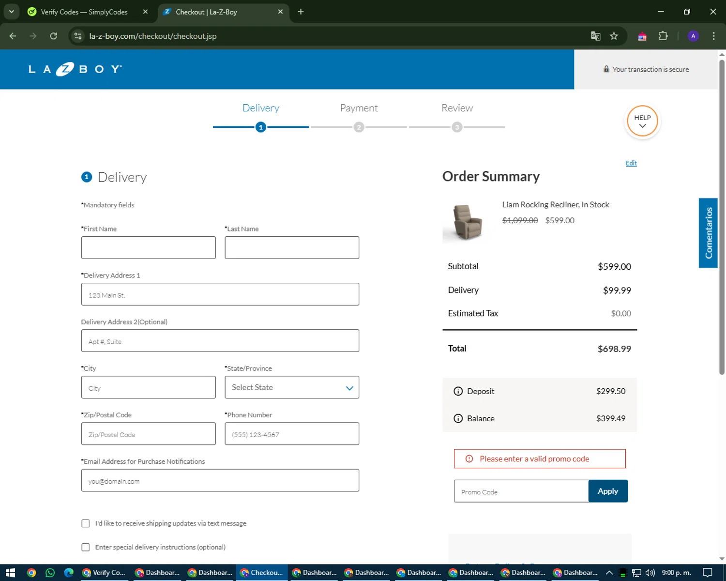726x581 pixels.
Task: Click the Deposit info icon
Action: pos(458,391)
